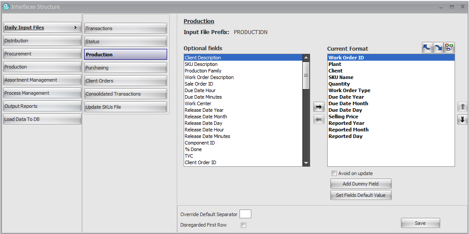Select Due Date Year in Current Format
The height and width of the screenshot is (234, 469).
pos(391,97)
